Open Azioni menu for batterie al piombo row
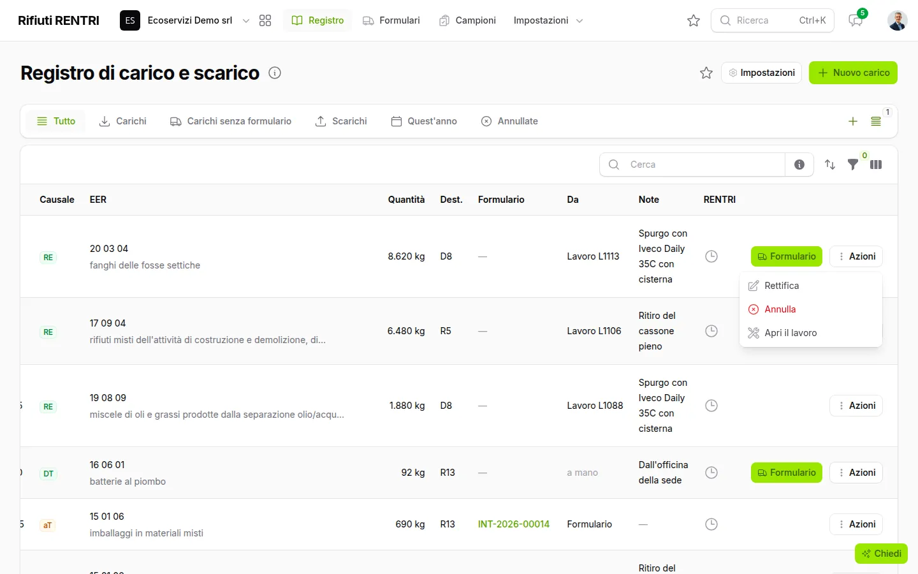The height and width of the screenshot is (574, 918). 856,473
